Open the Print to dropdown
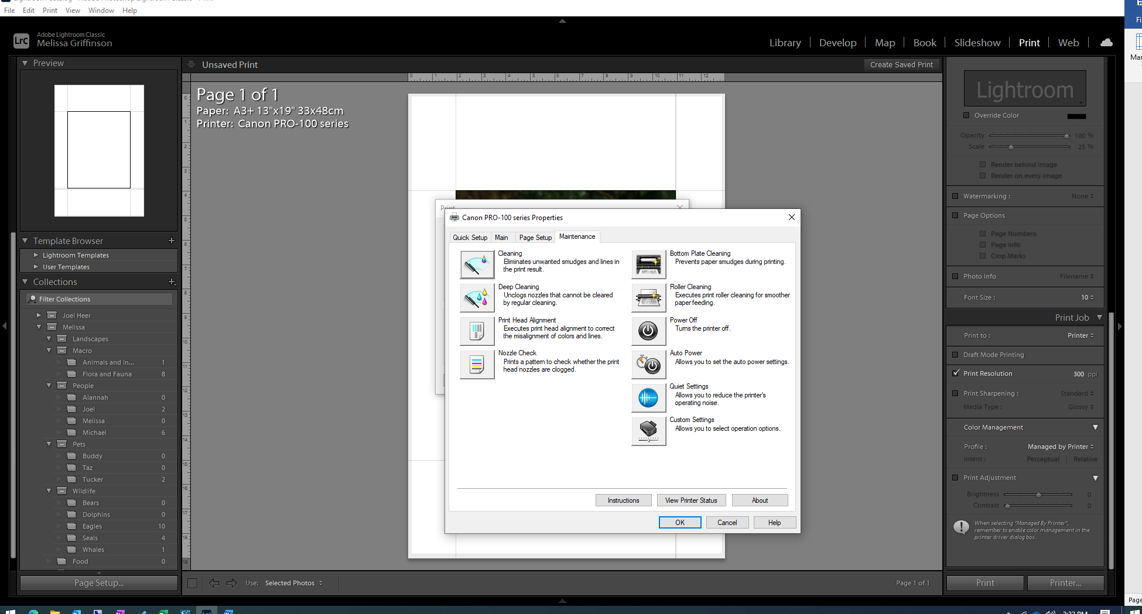 (1080, 335)
